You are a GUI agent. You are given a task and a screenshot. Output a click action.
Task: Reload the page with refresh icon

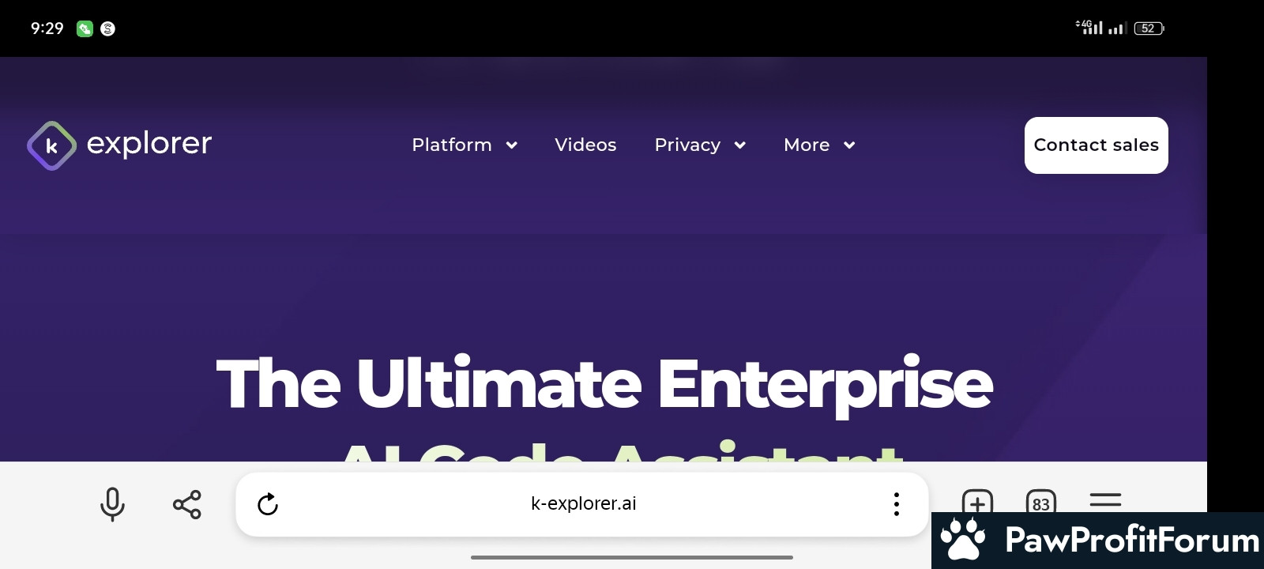point(268,504)
